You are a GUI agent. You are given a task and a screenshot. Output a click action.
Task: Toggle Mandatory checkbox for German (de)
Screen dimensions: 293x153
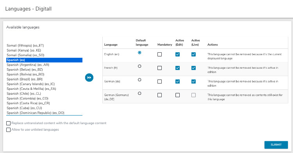pyautogui.click(x=159, y=82)
